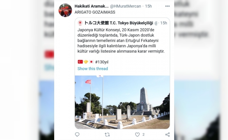Image resolution: width=228 pixels, height=140 pixels.
Task: Open the #130yıl hashtag
Action: tap(102, 62)
